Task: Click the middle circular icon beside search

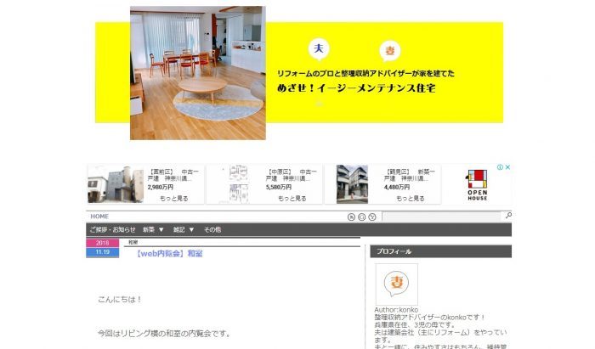Action: (361, 217)
